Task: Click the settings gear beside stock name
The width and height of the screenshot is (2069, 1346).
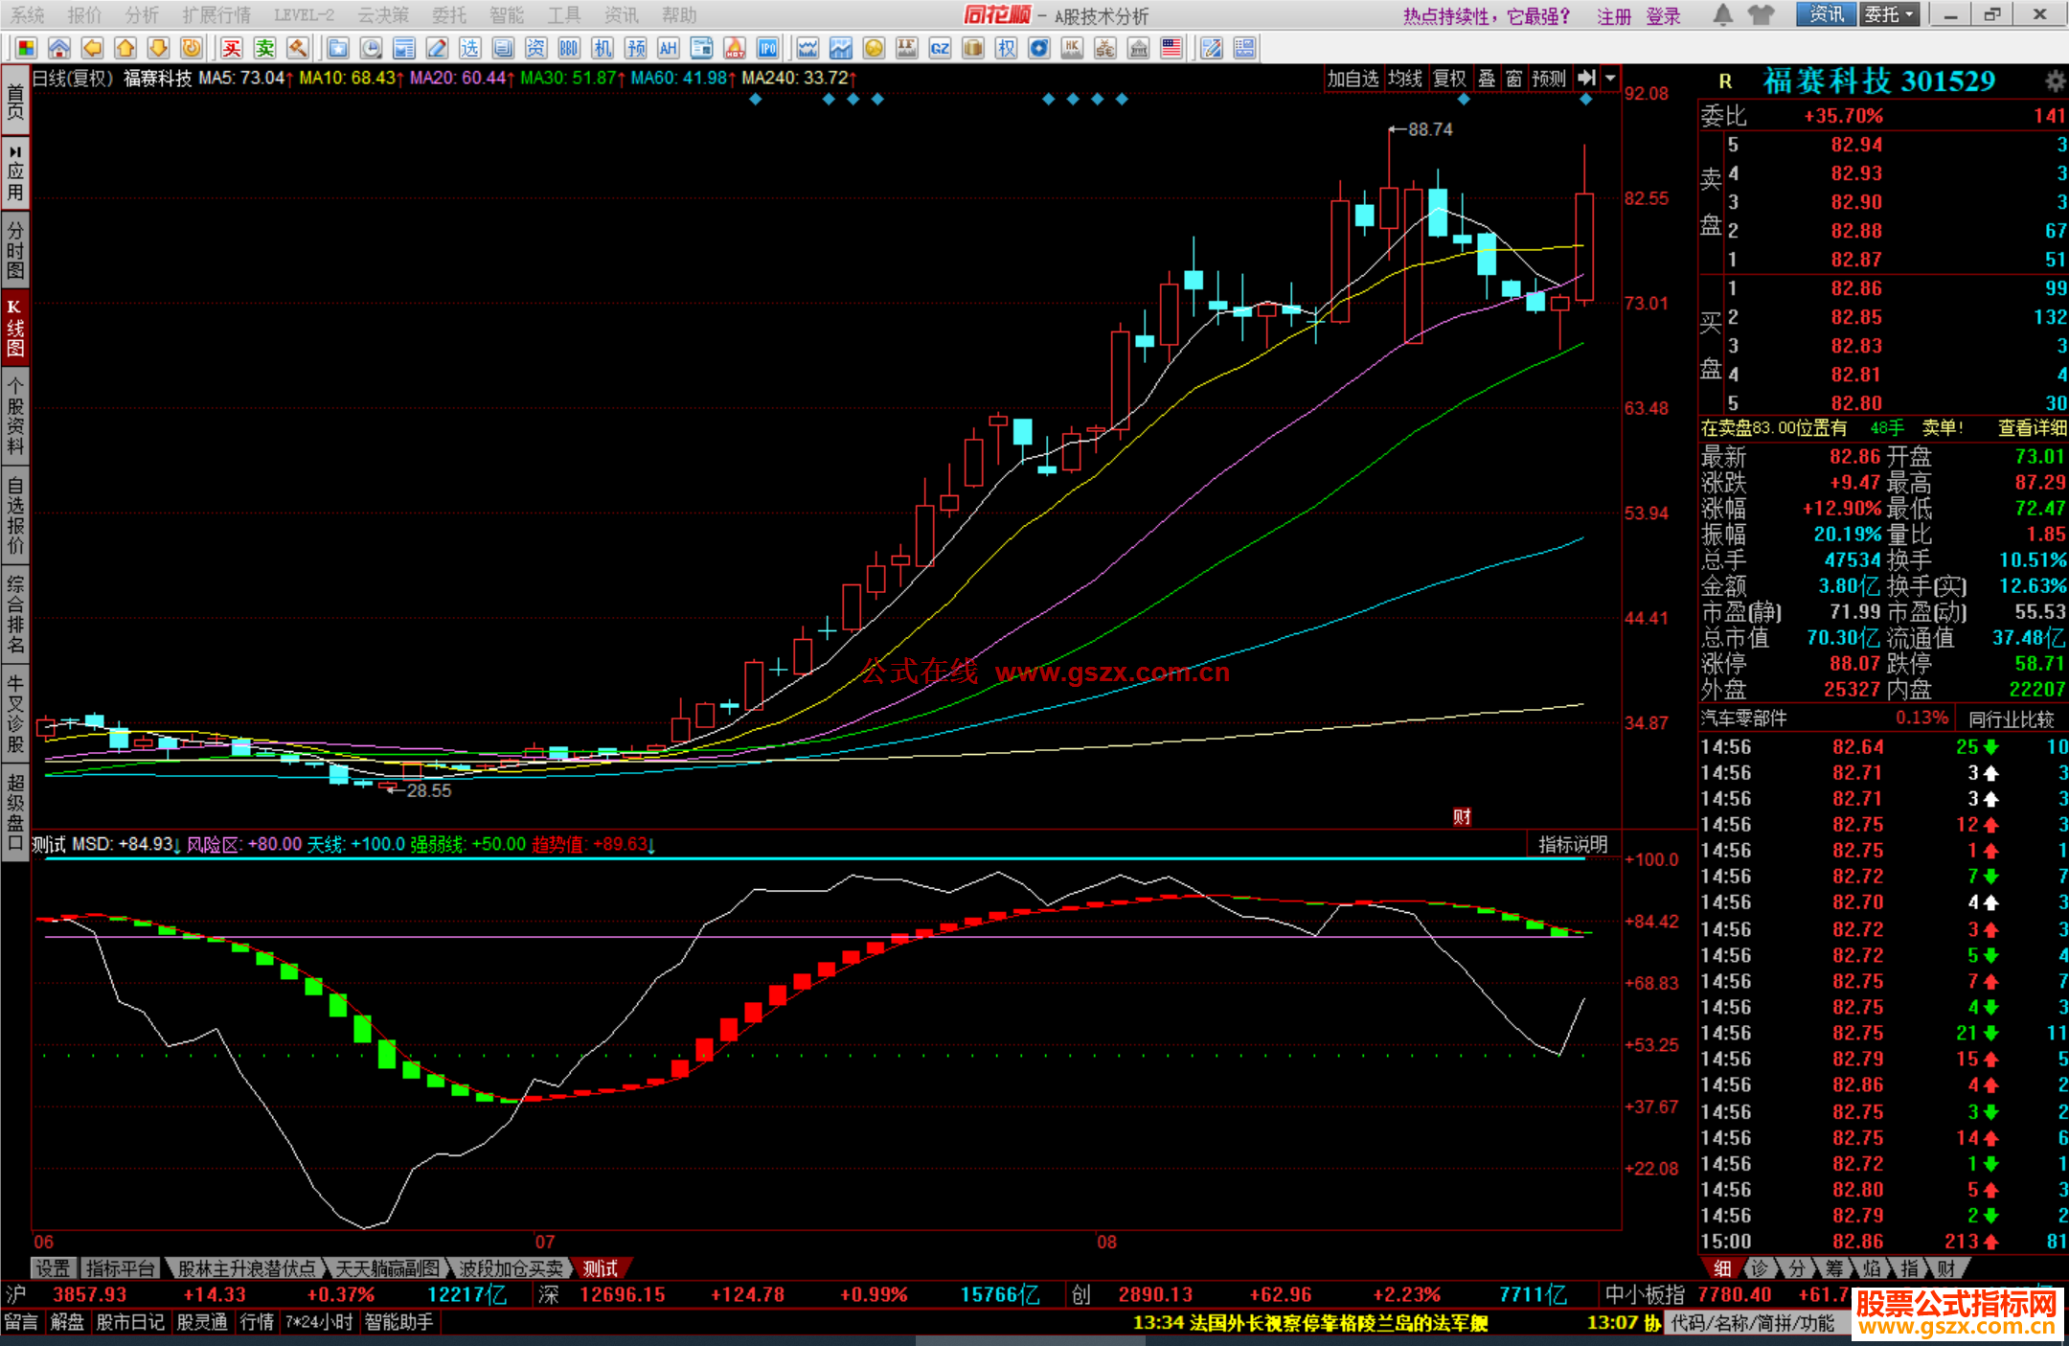Action: [x=2054, y=80]
